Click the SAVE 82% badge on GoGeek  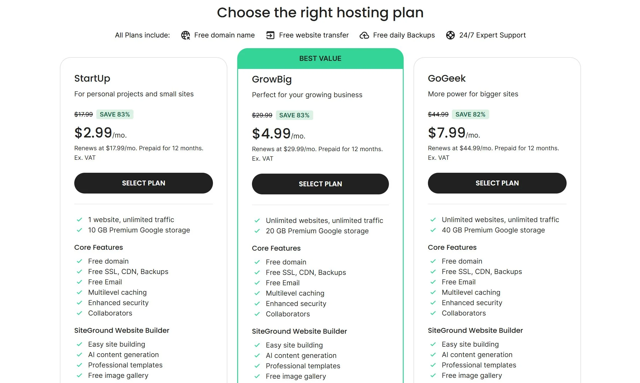point(471,114)
